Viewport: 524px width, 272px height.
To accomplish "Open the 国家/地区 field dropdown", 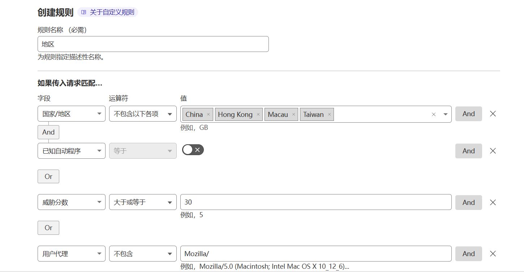I will pos(71,114).
